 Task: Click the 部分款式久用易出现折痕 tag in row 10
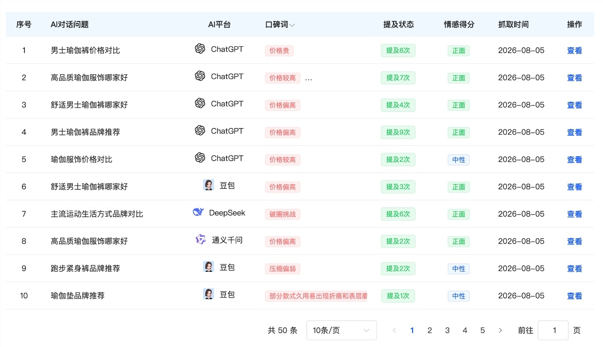coord(316,296)
